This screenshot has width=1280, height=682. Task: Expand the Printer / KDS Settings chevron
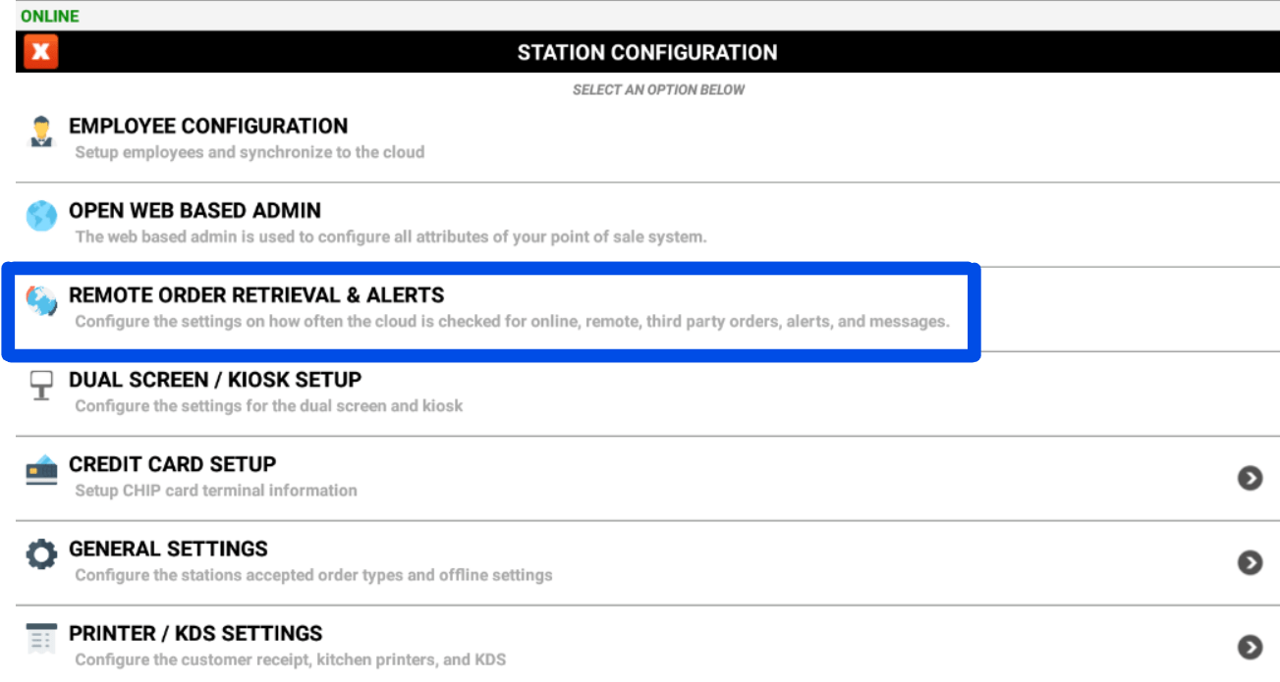click(1250, 648)
